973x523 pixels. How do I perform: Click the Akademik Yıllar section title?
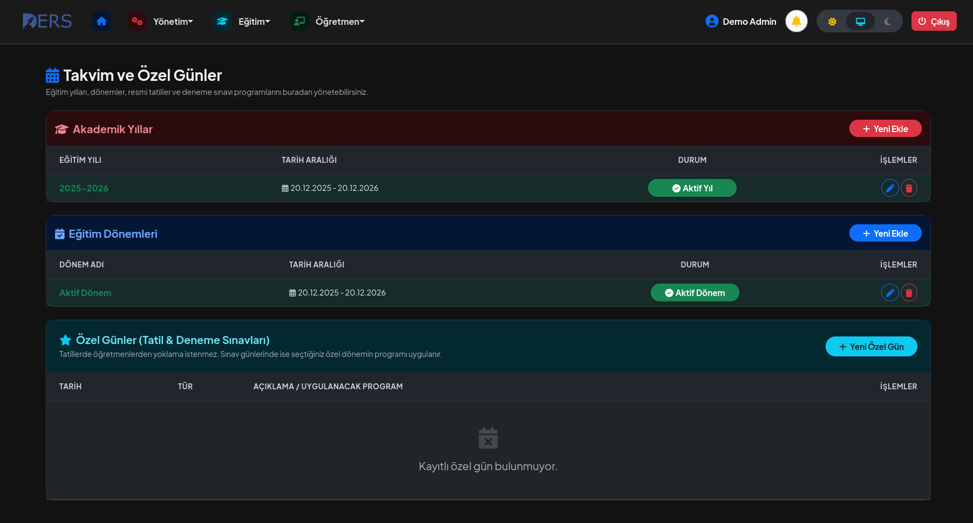[113, 129]
